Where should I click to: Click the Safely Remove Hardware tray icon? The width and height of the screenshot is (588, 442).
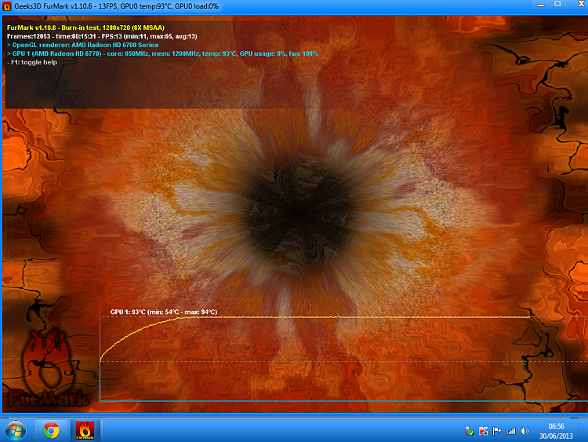pos(469,432)
